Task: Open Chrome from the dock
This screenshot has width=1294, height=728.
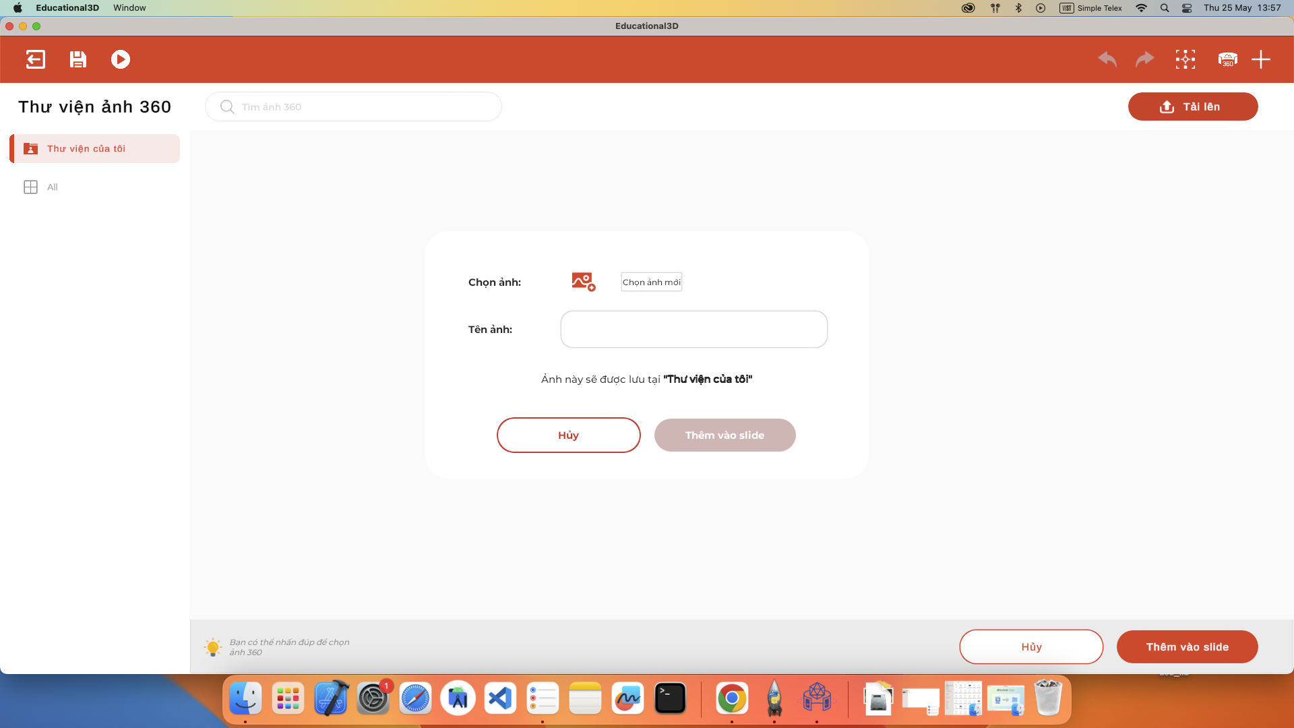Action: pos(732,698)
